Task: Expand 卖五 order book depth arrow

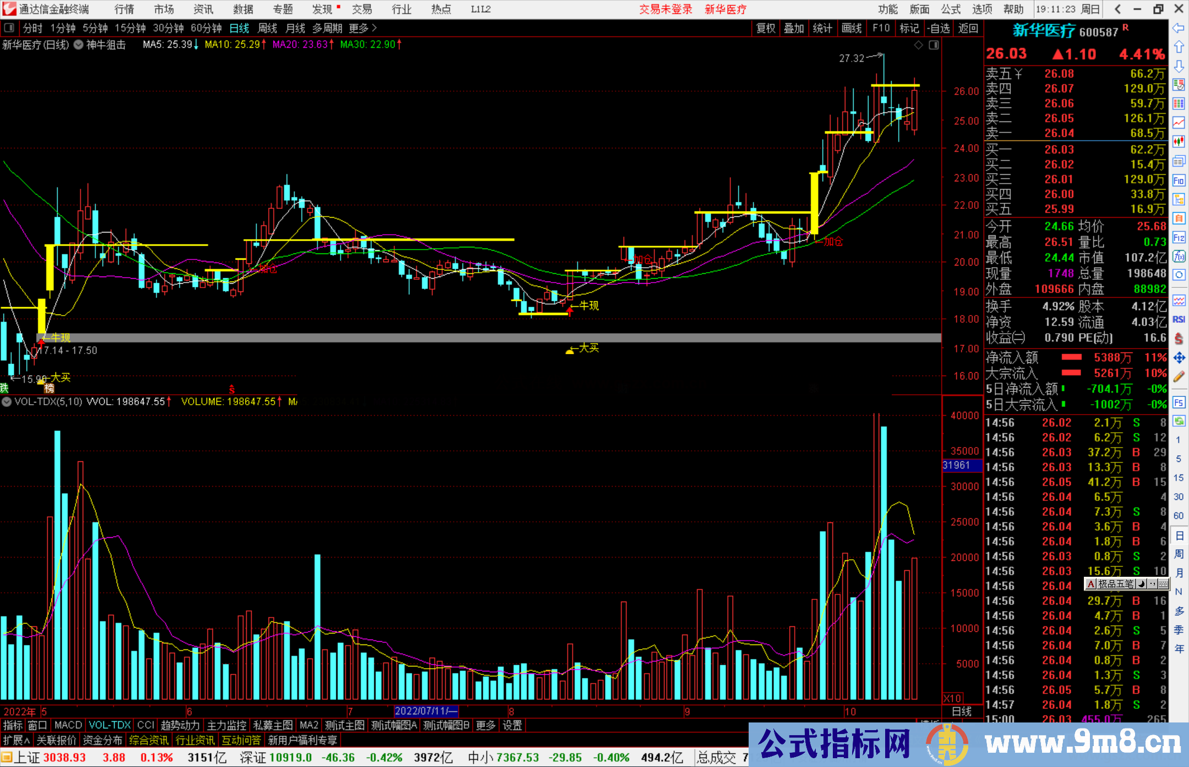Action: [1018, 74]
